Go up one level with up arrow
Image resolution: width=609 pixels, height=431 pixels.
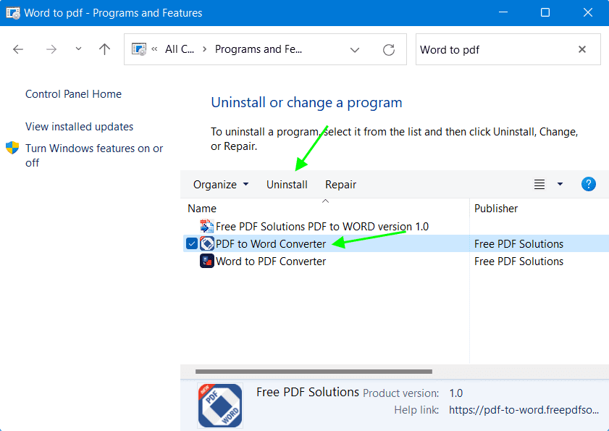coord(104,49)
